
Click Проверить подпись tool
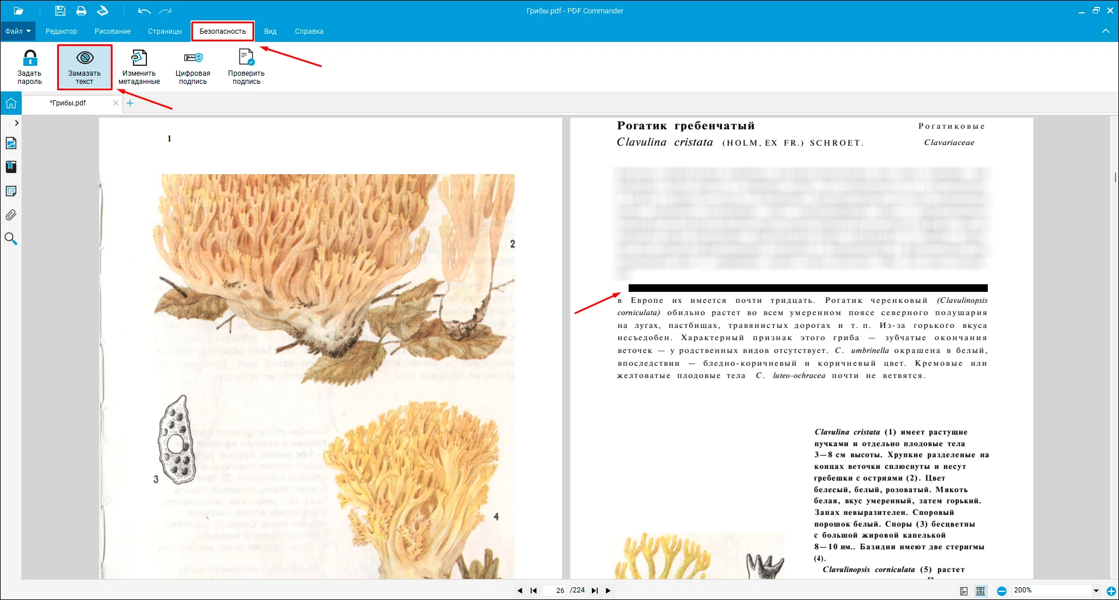click(x=246, y=67)
